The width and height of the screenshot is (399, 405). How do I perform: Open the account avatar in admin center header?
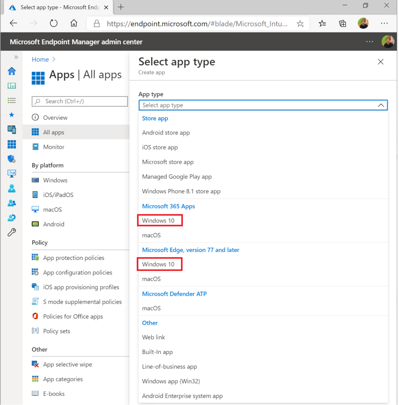coord(388,42)
